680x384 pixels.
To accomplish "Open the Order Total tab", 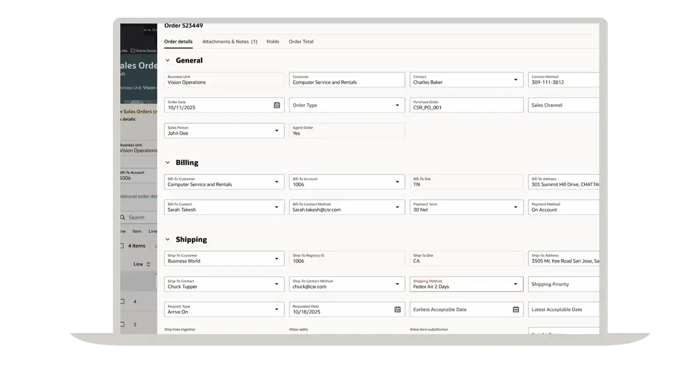I will click(x=301, y=42).
